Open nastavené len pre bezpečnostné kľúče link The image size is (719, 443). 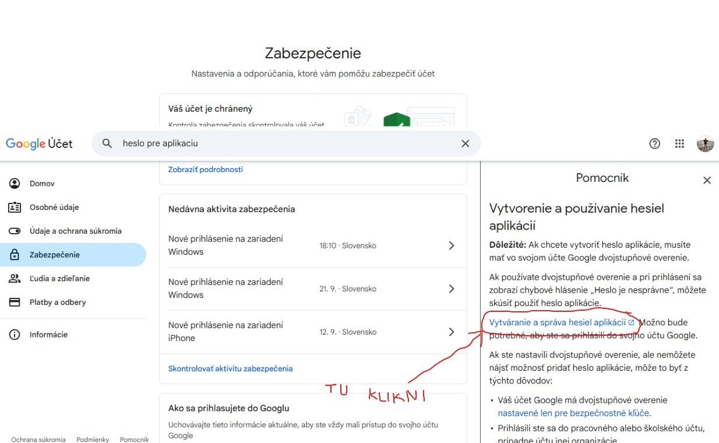coord(573,413)
